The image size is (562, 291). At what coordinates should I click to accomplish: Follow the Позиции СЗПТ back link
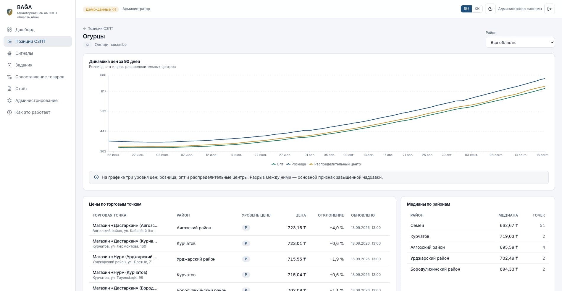[x=98, y=29]
